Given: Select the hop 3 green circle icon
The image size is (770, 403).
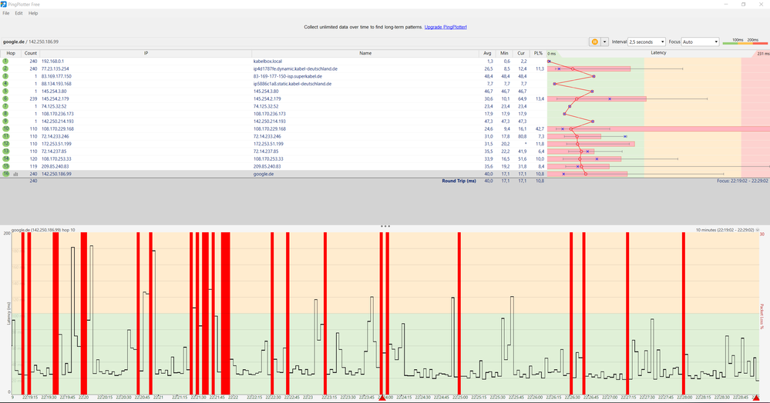Looking at the screenshot, I should pyautogui.click(x=5, y=76).
